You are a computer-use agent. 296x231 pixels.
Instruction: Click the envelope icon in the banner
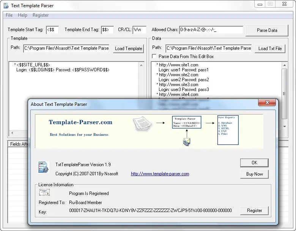(187, 142)
